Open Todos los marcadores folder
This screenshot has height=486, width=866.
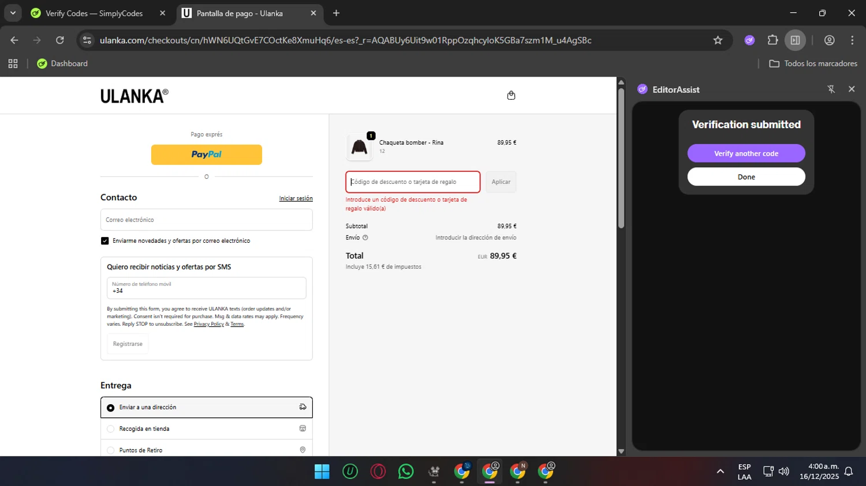pos(813,63)
